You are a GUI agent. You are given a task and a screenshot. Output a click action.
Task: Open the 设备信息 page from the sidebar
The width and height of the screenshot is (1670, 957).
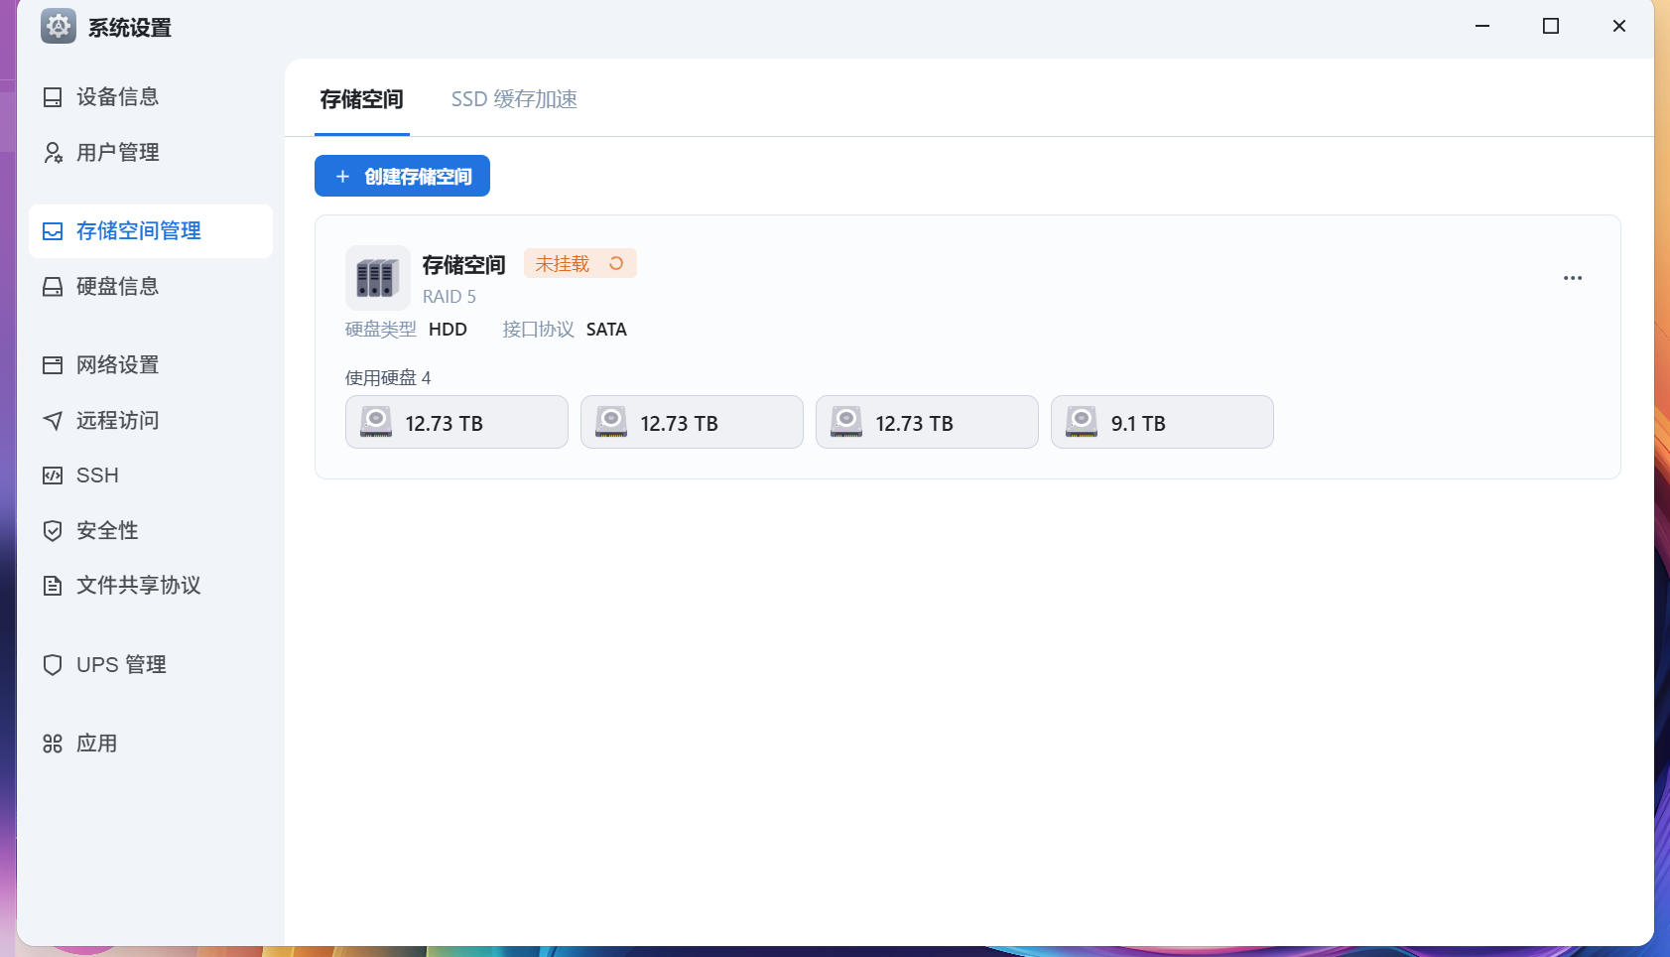119,96
